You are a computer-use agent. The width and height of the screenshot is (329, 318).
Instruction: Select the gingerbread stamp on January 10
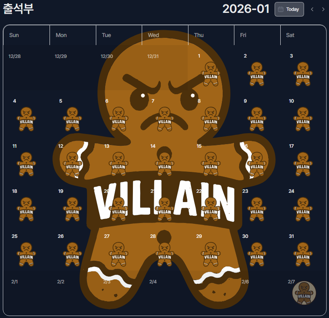[x=303, y=119]
